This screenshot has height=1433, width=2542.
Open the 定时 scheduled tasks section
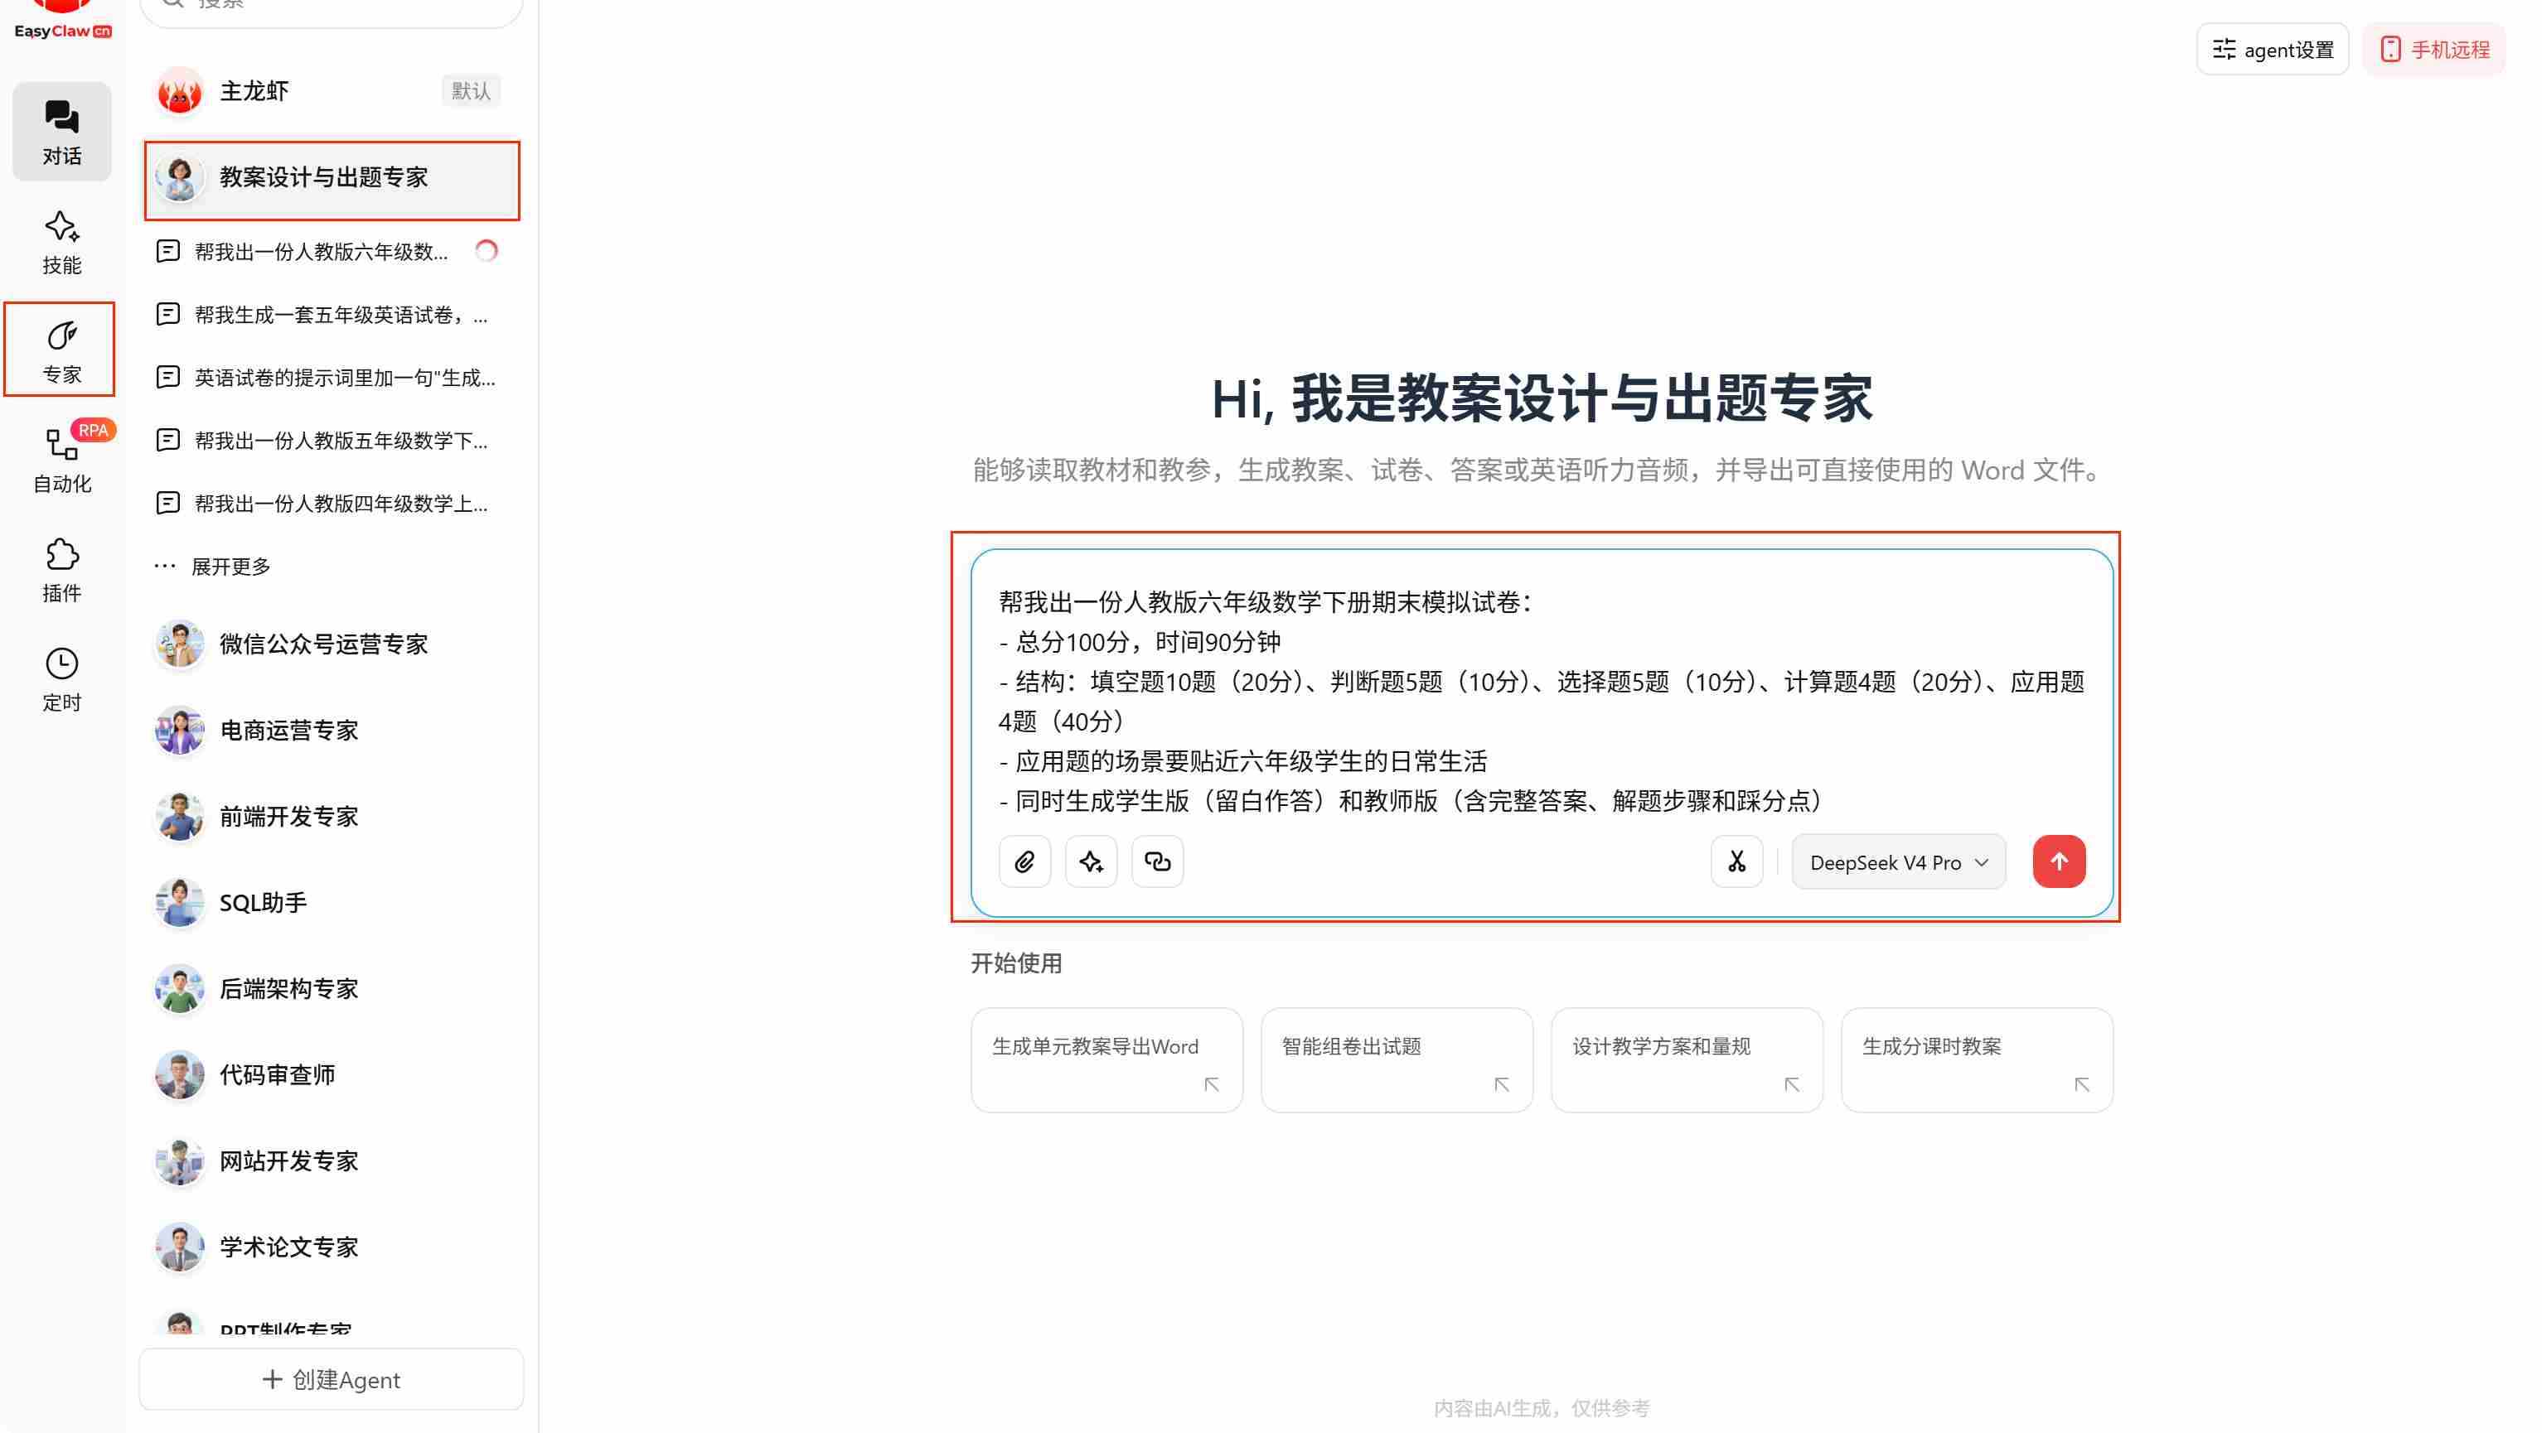[61, 678]
